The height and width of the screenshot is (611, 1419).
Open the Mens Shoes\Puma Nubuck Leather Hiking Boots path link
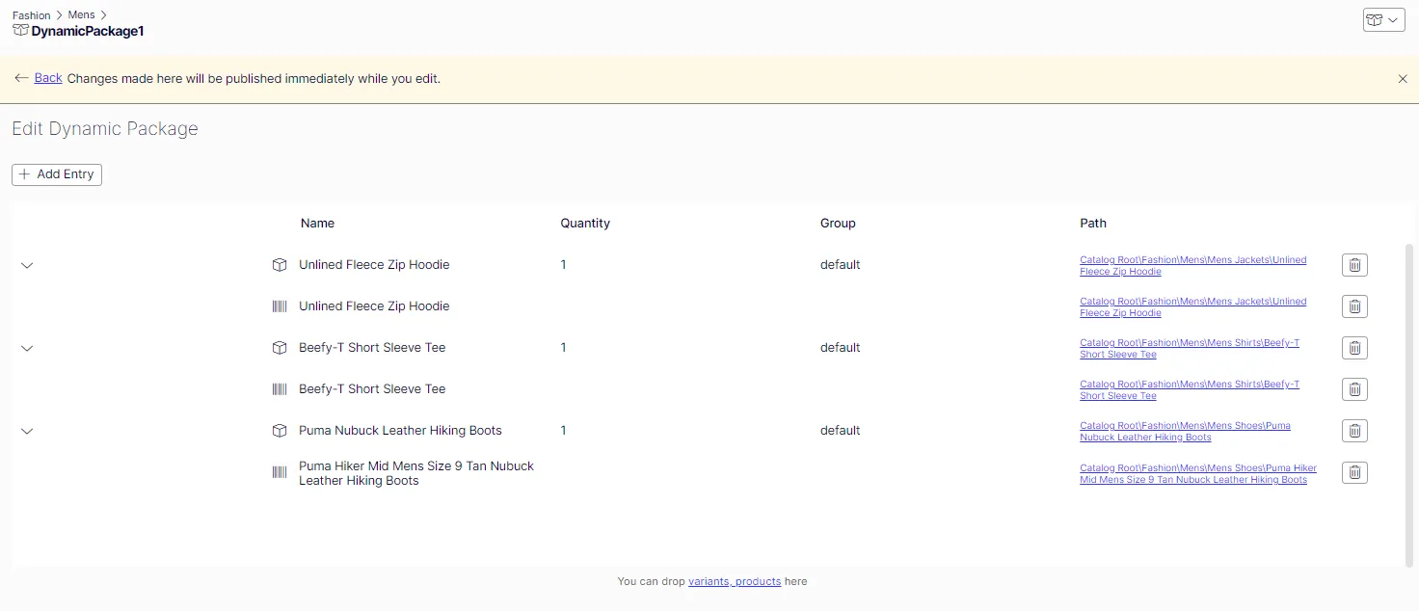1185,431
